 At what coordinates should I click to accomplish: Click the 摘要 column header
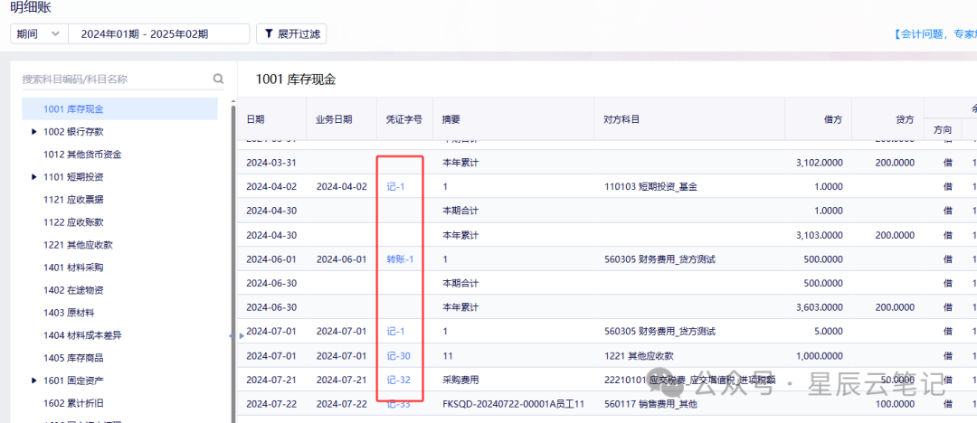tap(451, 119)
